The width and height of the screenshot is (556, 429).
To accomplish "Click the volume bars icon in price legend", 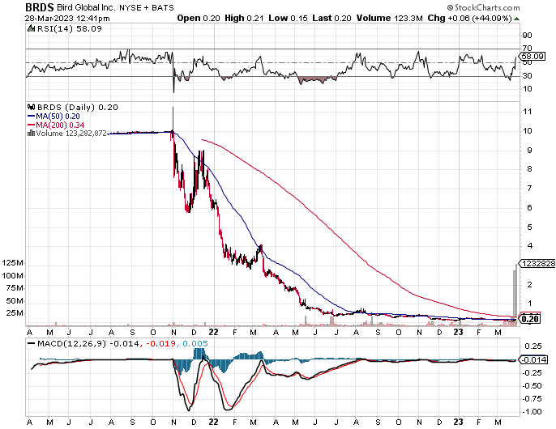I will pyautogui.click(x=31, y=134).
